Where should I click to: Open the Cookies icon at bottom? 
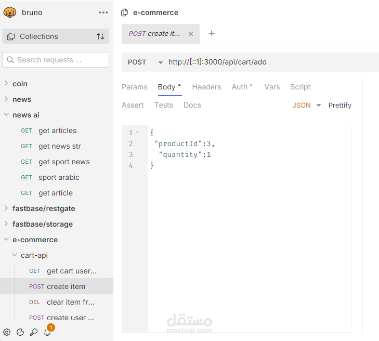click(20, 332)
